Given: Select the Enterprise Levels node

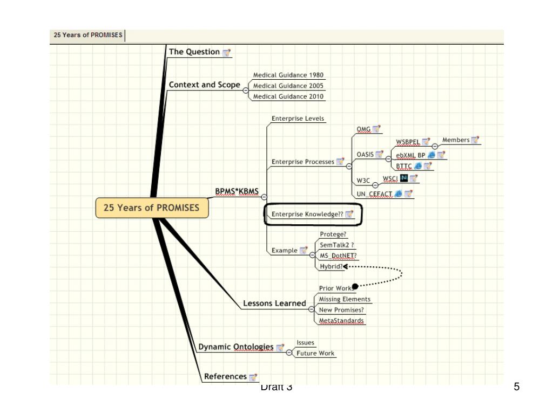Looking at the screenshot, I should coord(298,119).
